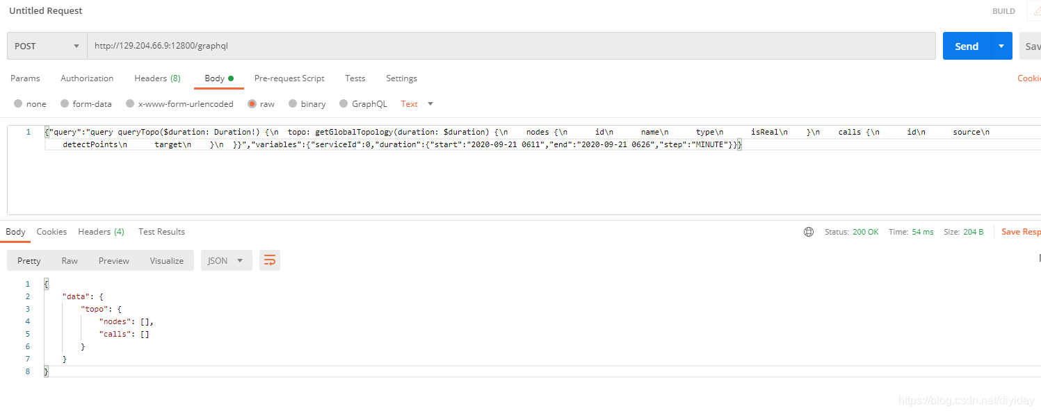The height and width of the screenshot is (413, 1041).
Task: Open the request Headers (8) tab
Action: pos(157,78)
